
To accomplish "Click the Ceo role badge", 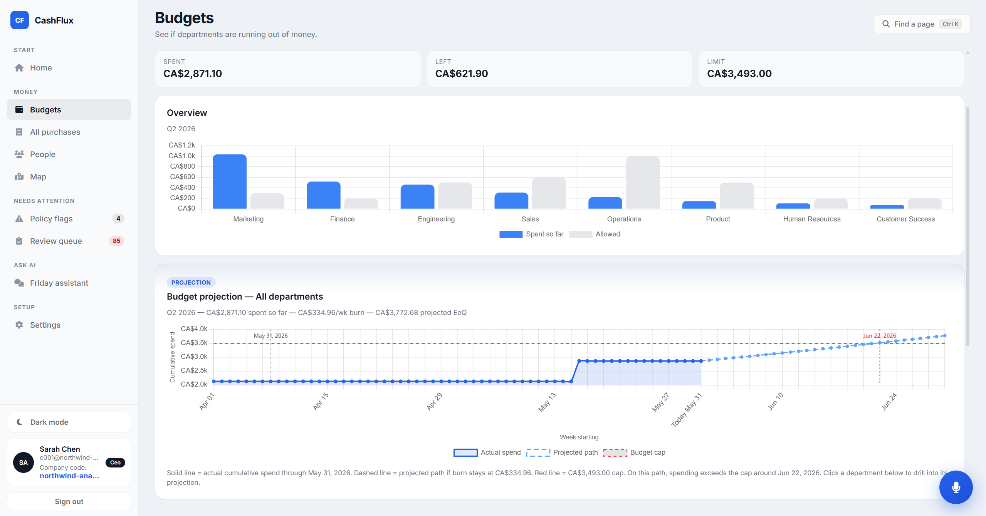I will (115, 462).
